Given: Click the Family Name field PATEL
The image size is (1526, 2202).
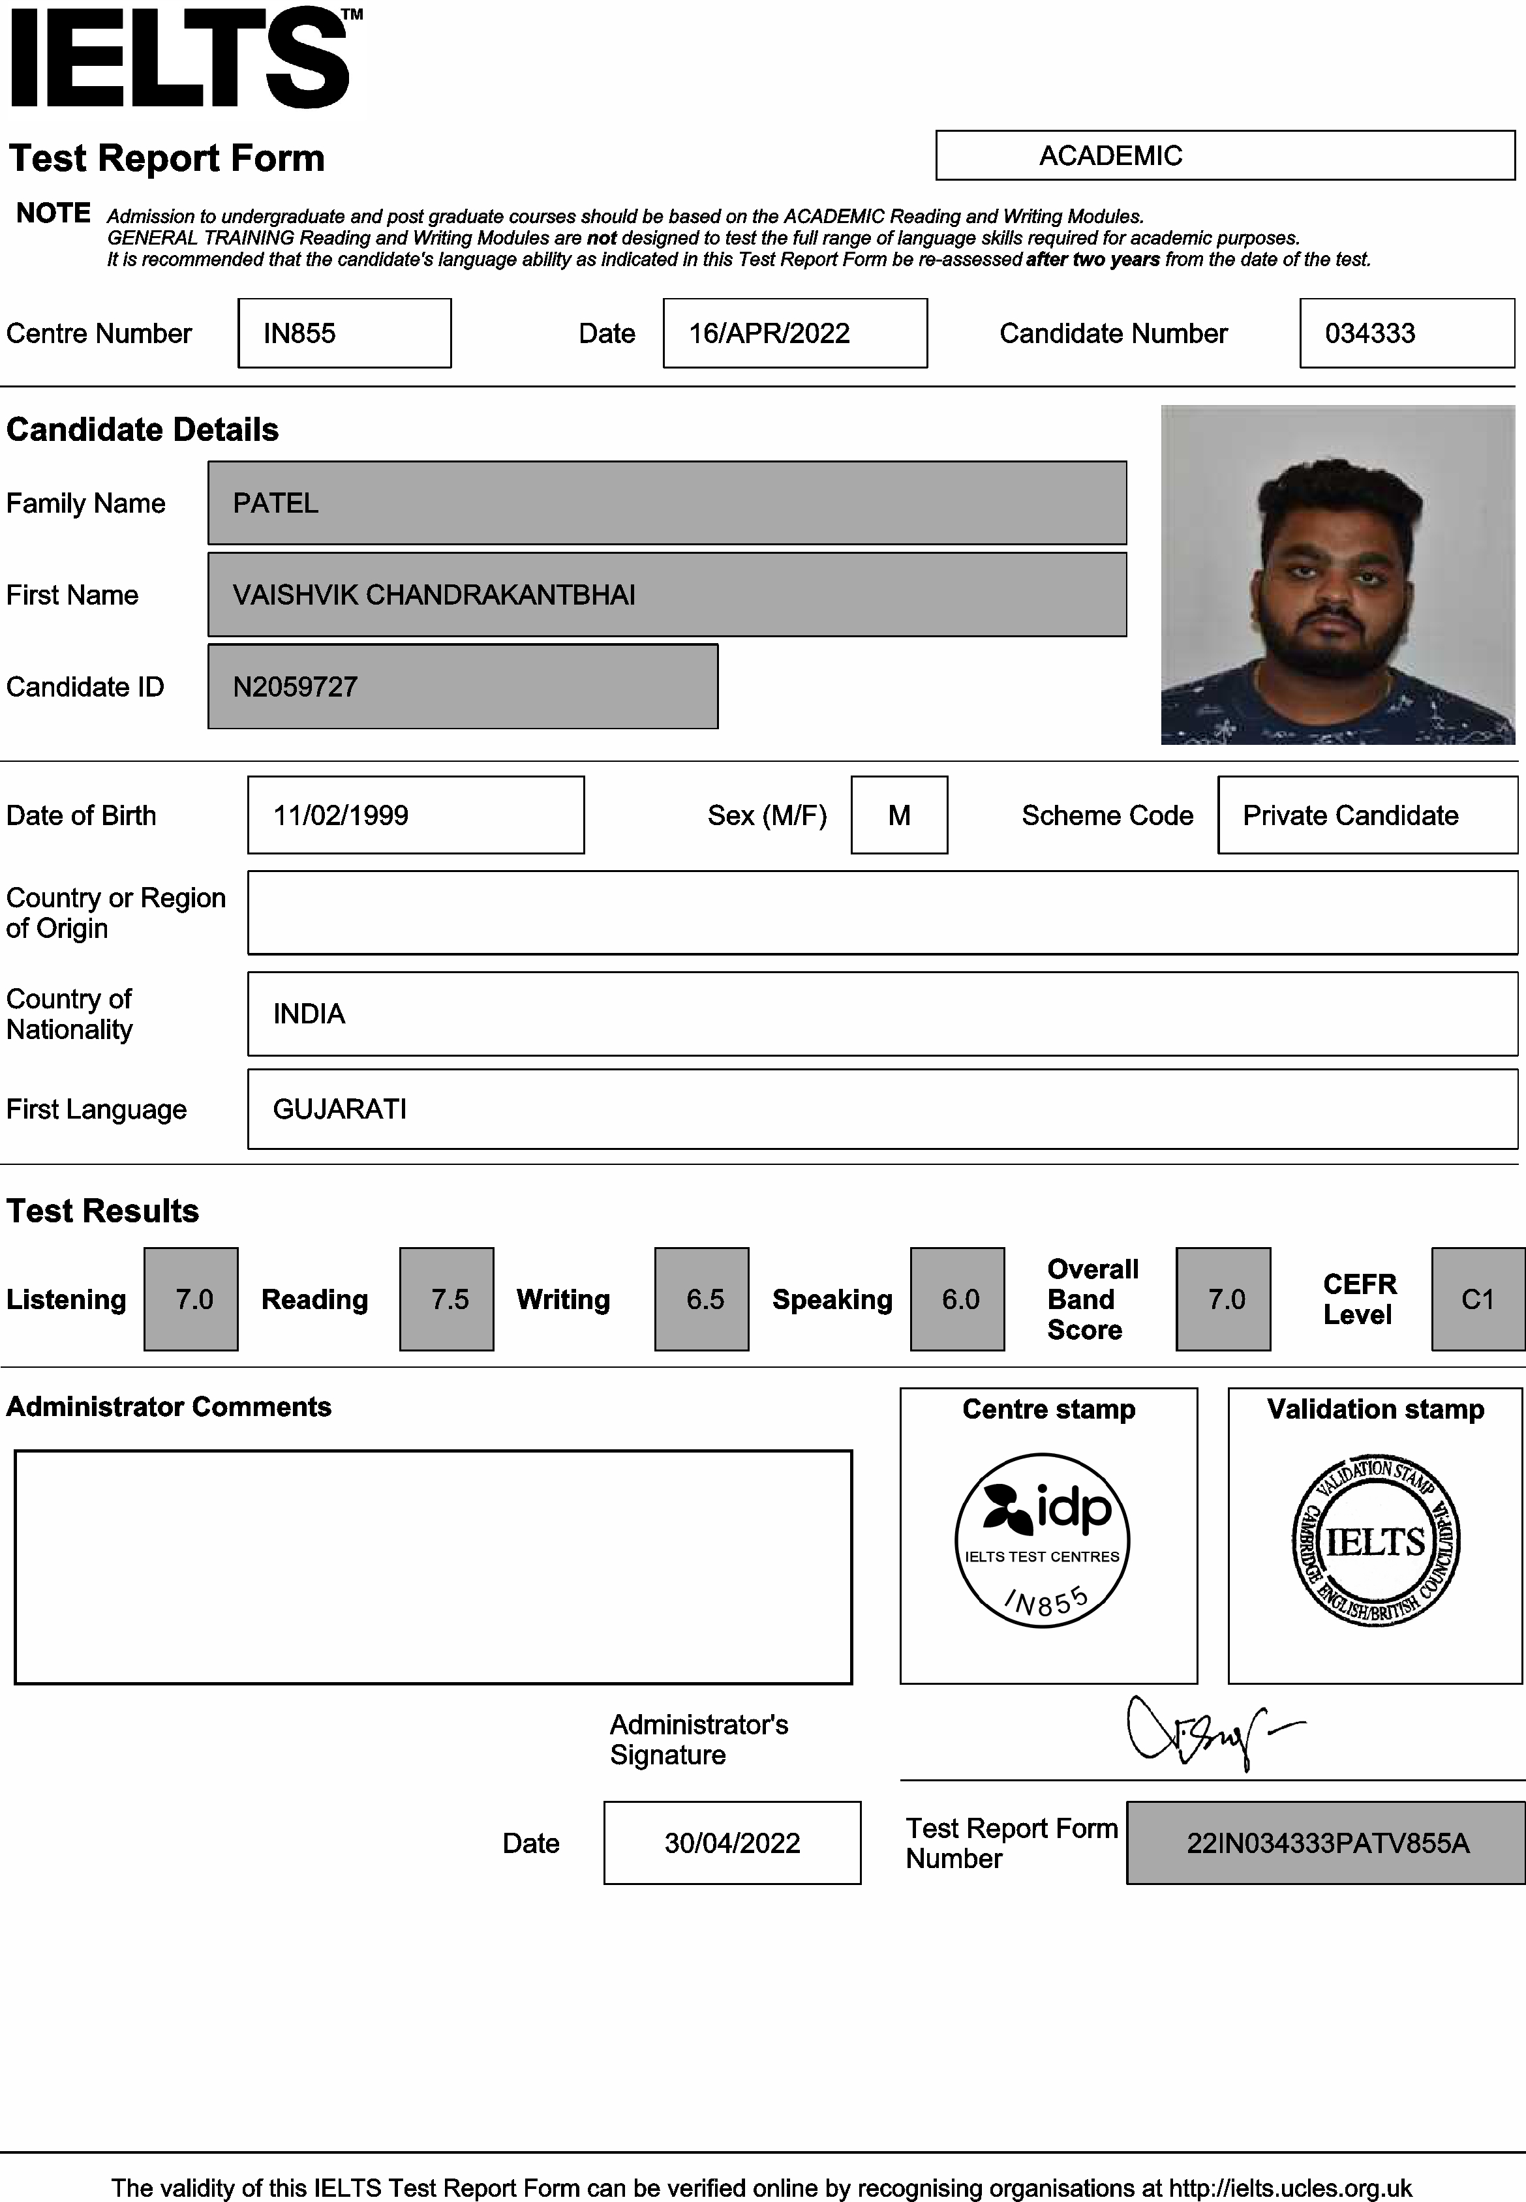Looking at the screenshot, I should point(666,503).
